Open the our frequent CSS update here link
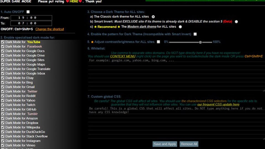The image size is (265, 149). pos(218,105)
